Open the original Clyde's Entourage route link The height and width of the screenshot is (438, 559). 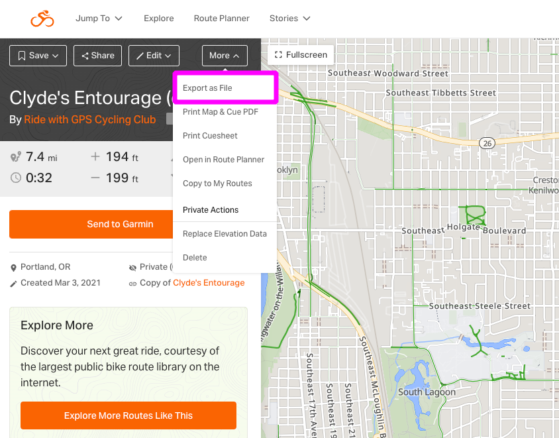(209, 283)
